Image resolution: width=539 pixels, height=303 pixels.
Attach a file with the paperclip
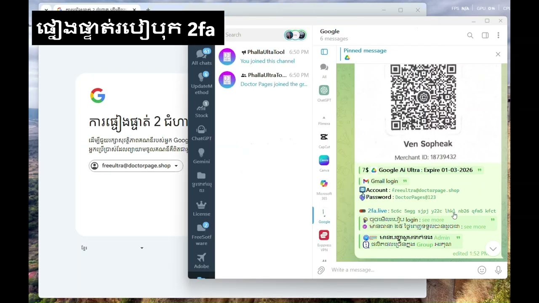(321, 270)
